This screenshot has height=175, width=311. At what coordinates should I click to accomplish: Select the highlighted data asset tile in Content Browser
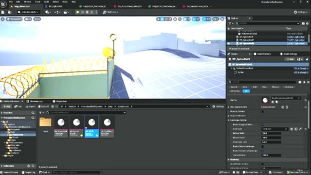click(x=92, y=127)
